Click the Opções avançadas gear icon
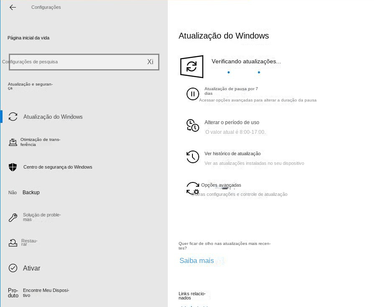This screenshot has height=307, width=374. [x=193, y=188]
